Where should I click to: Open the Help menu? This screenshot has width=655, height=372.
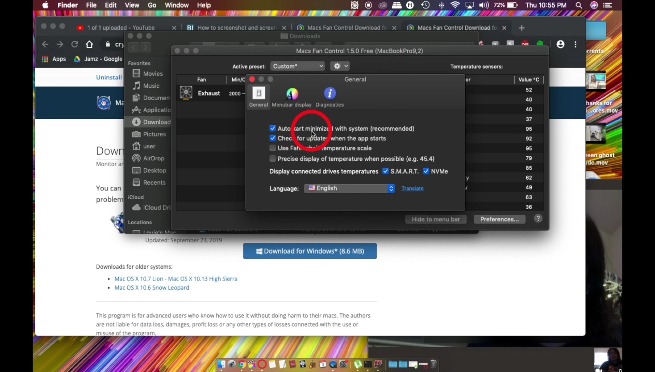point(204,5)
